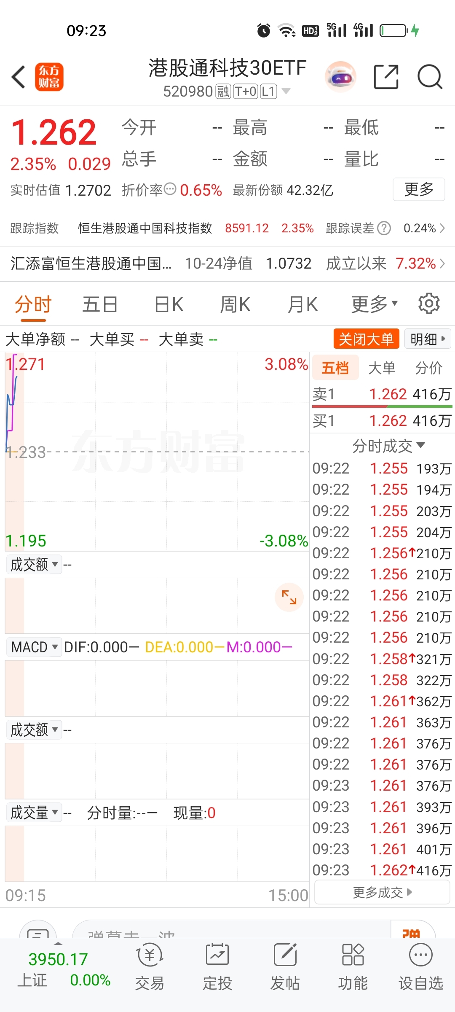
Task: Tap the intraday price chart area
Action: (x=157, y=452)
